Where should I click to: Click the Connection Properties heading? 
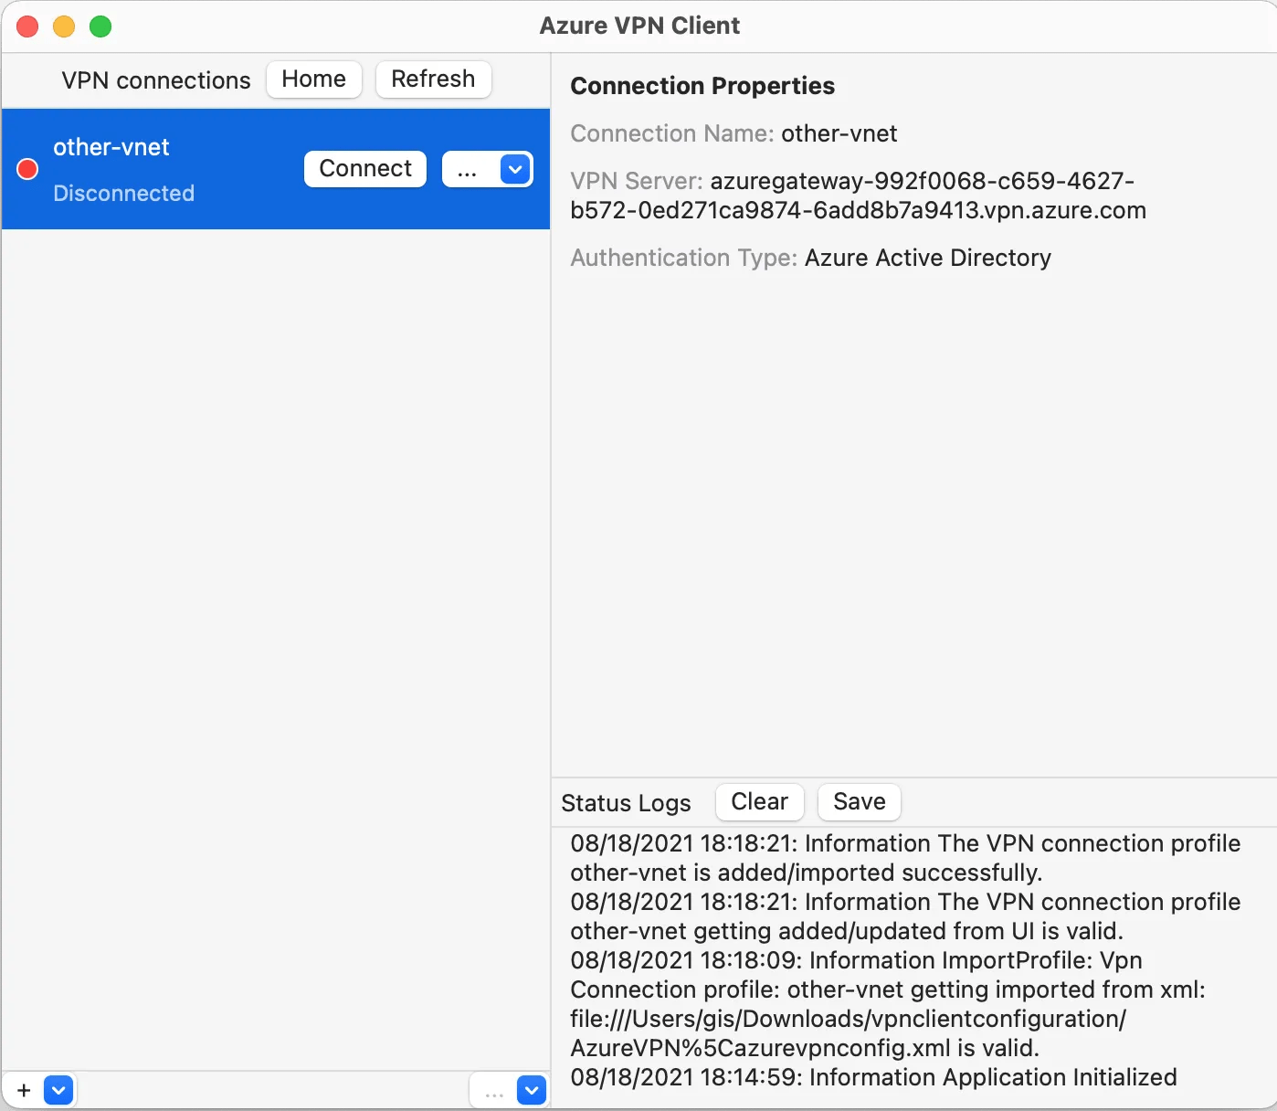coord(702,86)
